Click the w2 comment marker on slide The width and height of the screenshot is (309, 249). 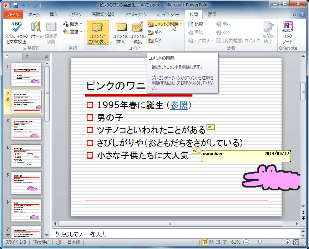[x=196, y=151]
